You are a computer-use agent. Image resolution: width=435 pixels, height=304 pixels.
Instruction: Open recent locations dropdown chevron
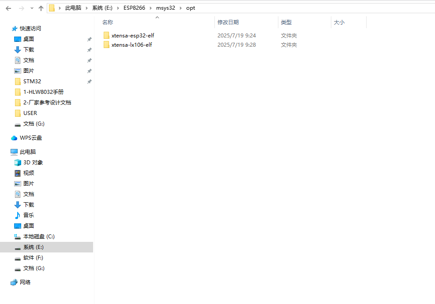pyautogui.click(x=31, y=8)
